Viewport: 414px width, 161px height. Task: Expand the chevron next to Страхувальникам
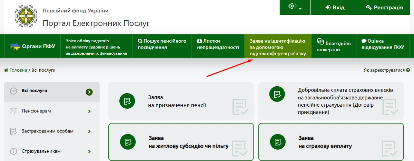point(89,151)
